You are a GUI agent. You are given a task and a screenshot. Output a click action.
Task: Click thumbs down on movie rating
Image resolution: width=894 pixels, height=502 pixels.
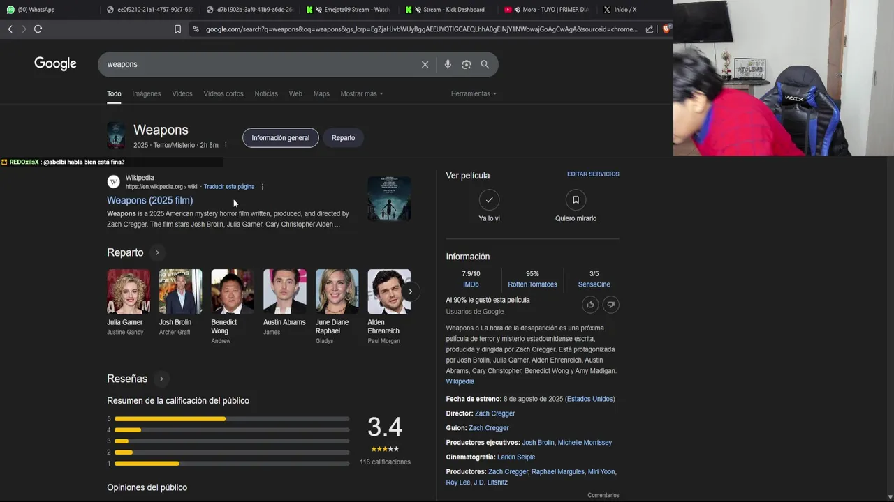point(610,305)
